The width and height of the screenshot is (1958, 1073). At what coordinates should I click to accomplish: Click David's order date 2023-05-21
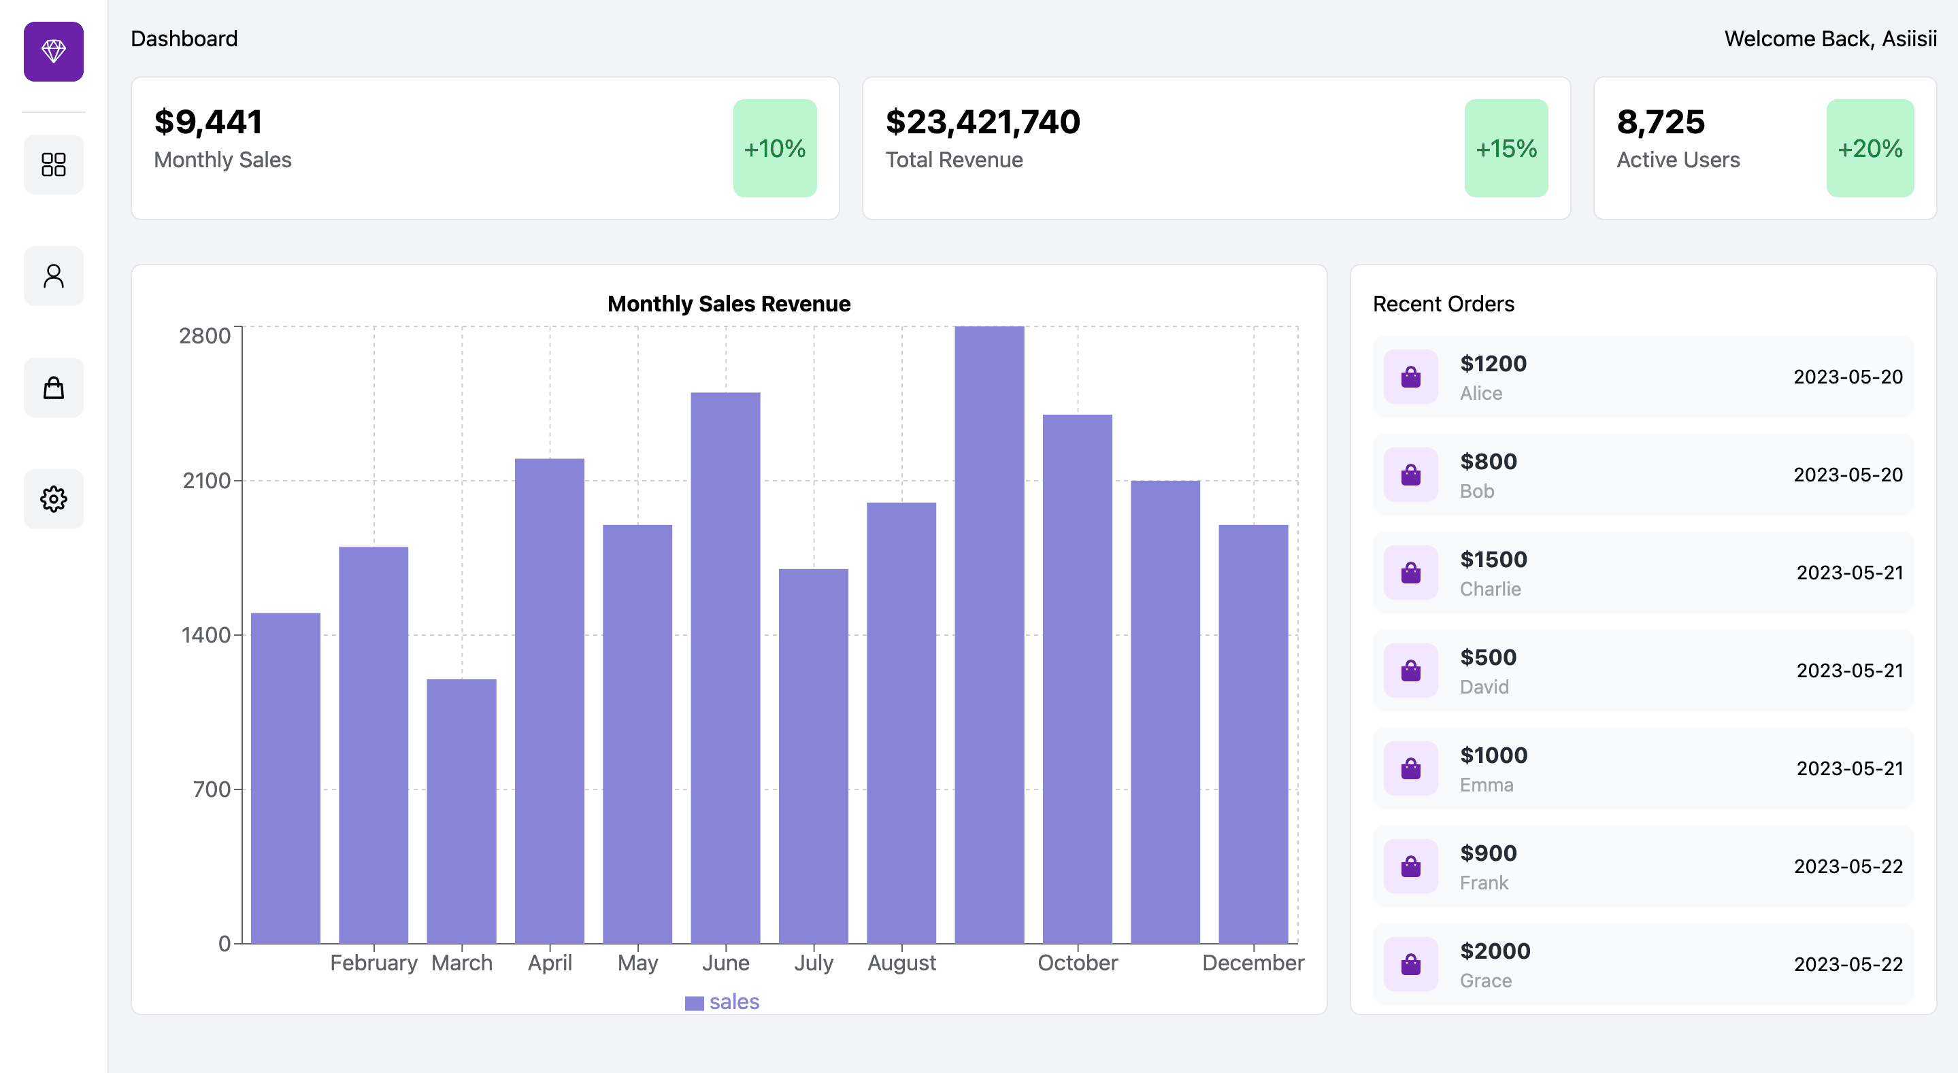coord(1849,671)
